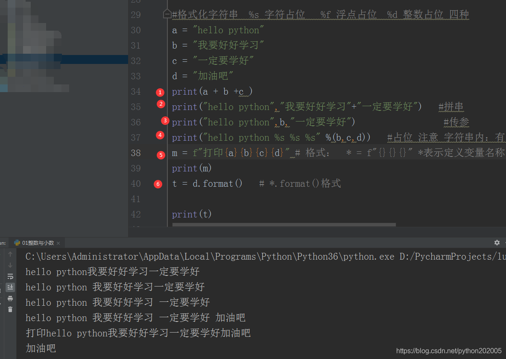The width and height of the screenshot is (506, 359).
Task: Click the print icon in Run toolbar
Action: pos(10,298)
